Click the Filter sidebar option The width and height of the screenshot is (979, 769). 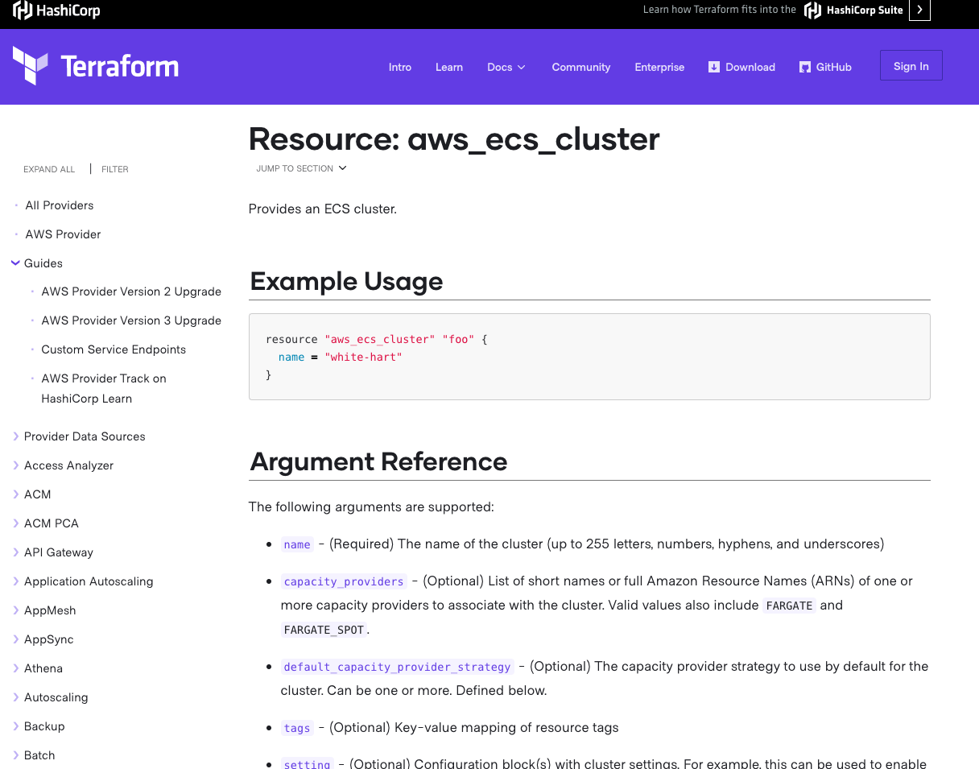click(115, 169)
